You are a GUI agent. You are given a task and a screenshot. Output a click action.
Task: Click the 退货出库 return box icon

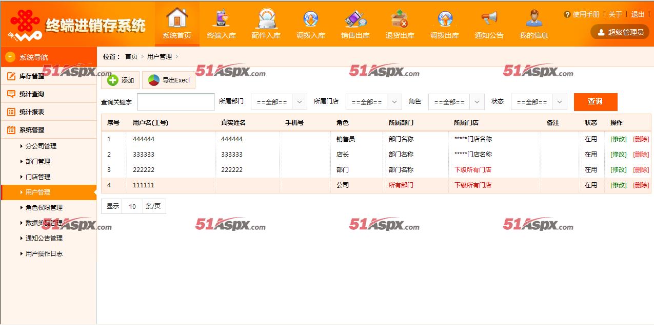(400, 19)
